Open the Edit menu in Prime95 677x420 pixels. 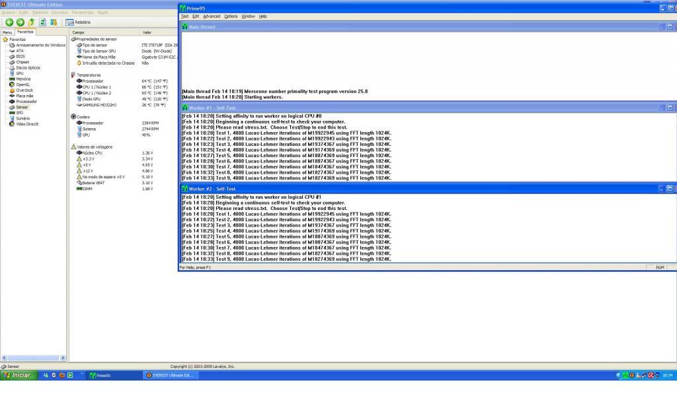196,17
